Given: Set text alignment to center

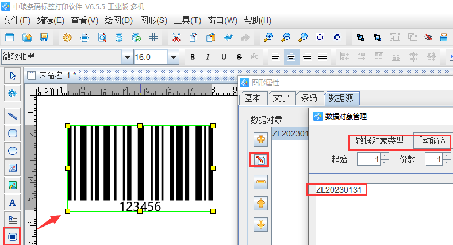Looking at the screenshot, I should tap(291, 56).
